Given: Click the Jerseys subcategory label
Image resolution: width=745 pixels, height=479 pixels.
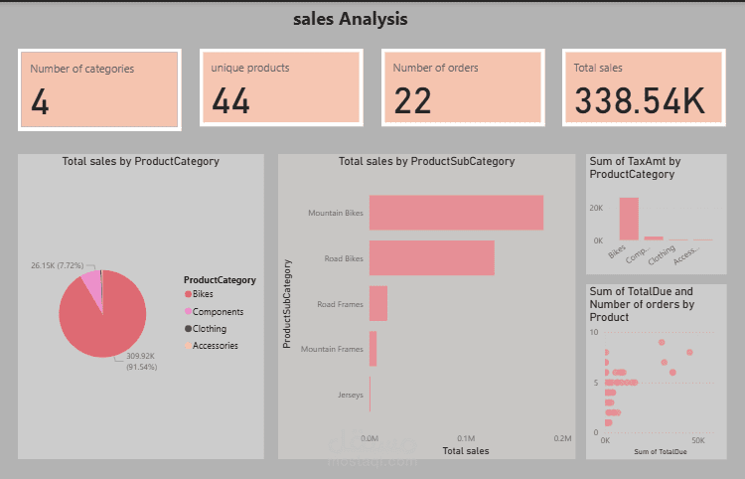Looking at the screenshot, I should [351, 395].
